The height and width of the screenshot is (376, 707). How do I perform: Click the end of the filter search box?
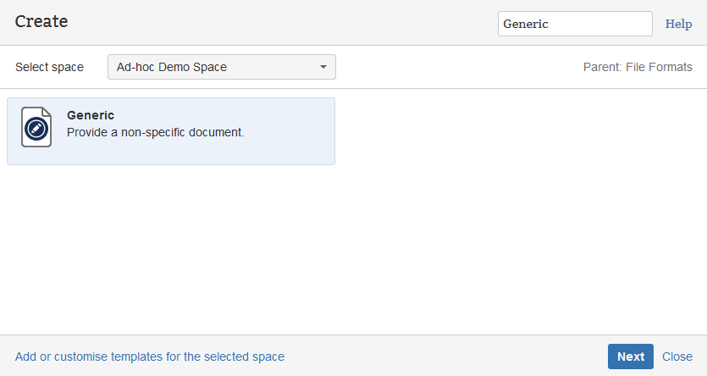coord(639,24)
